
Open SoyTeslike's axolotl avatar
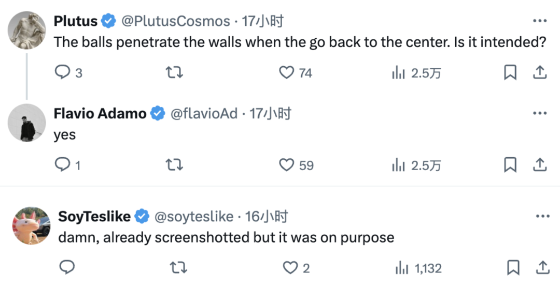32,226
